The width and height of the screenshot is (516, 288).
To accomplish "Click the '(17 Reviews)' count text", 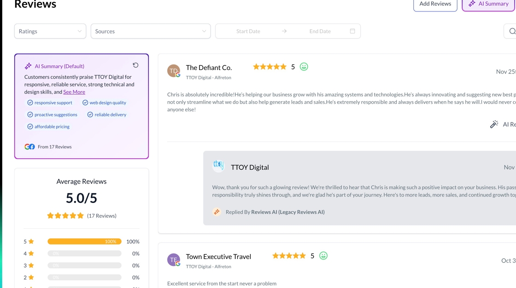I will point(102,216).
